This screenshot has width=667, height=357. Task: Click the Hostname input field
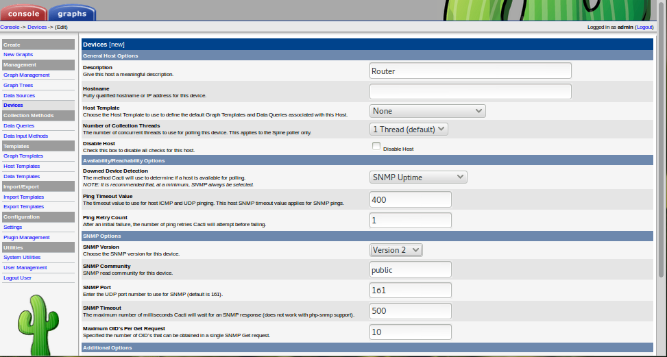coord(470,92)
